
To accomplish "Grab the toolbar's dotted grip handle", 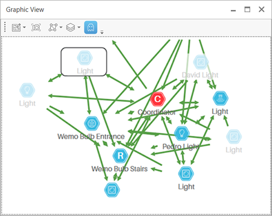I will [5, 27].
